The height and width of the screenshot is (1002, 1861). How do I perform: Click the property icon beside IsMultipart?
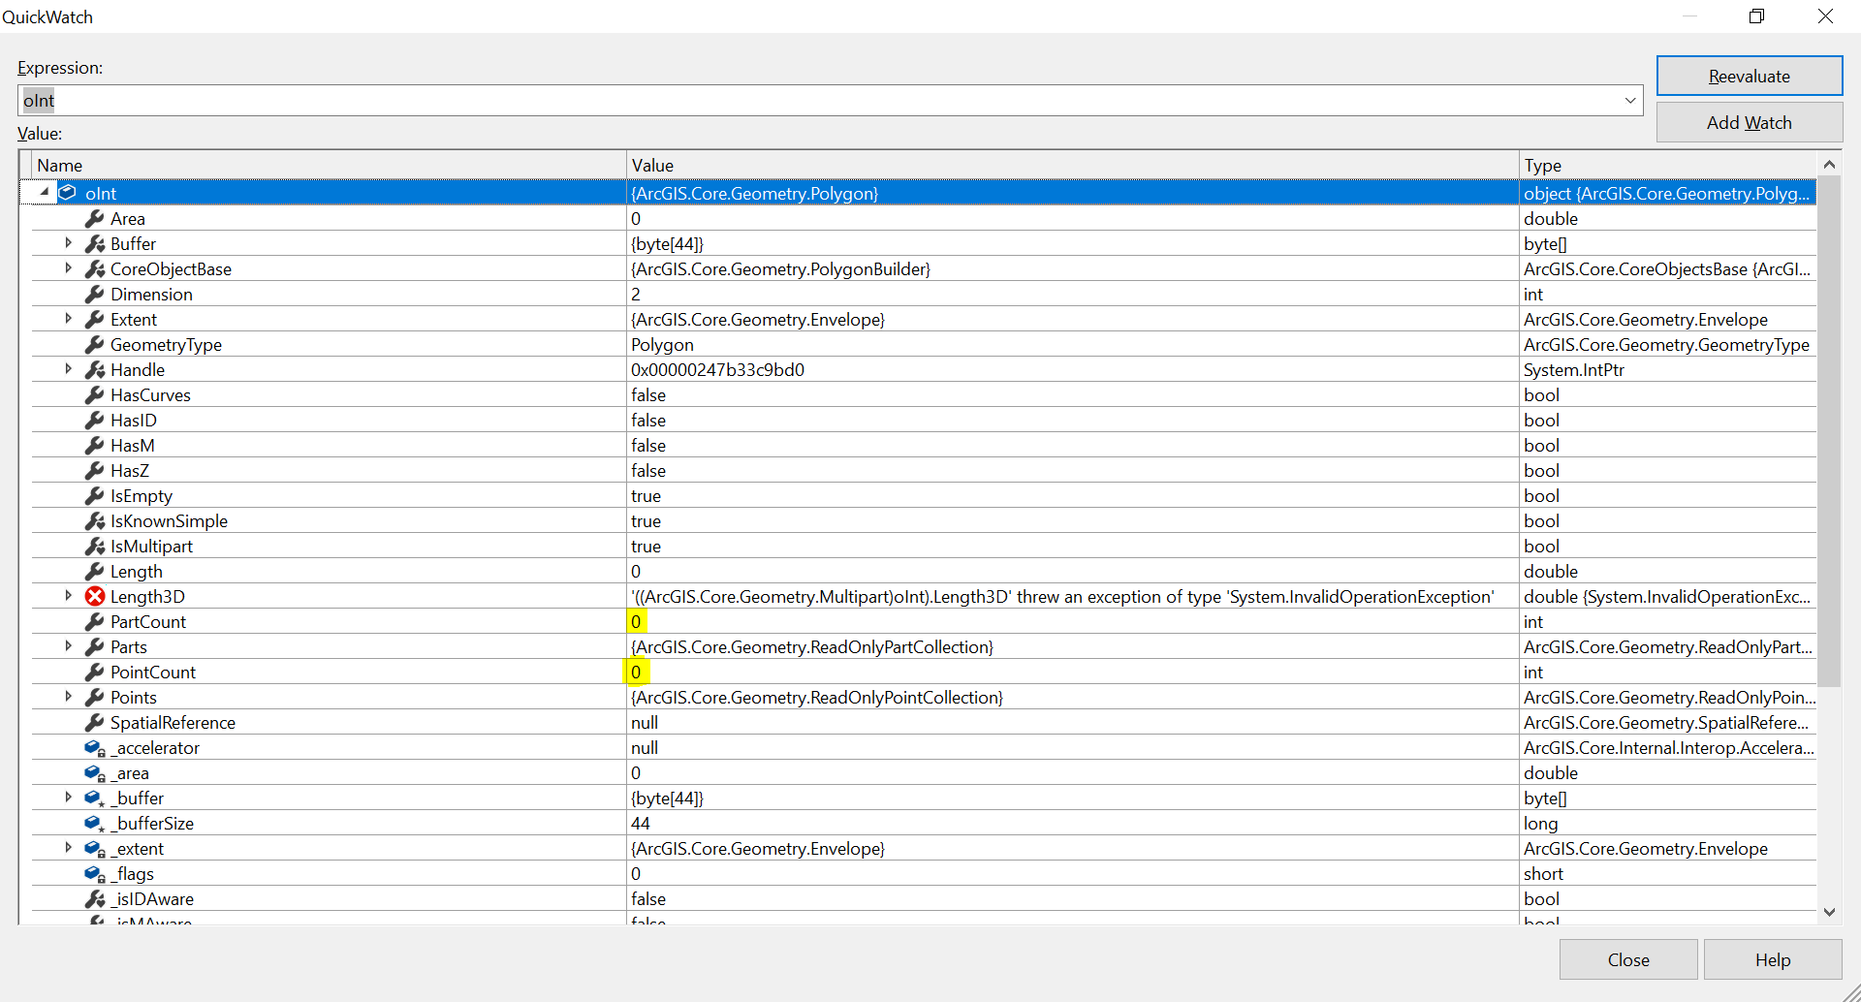[94, 547]
